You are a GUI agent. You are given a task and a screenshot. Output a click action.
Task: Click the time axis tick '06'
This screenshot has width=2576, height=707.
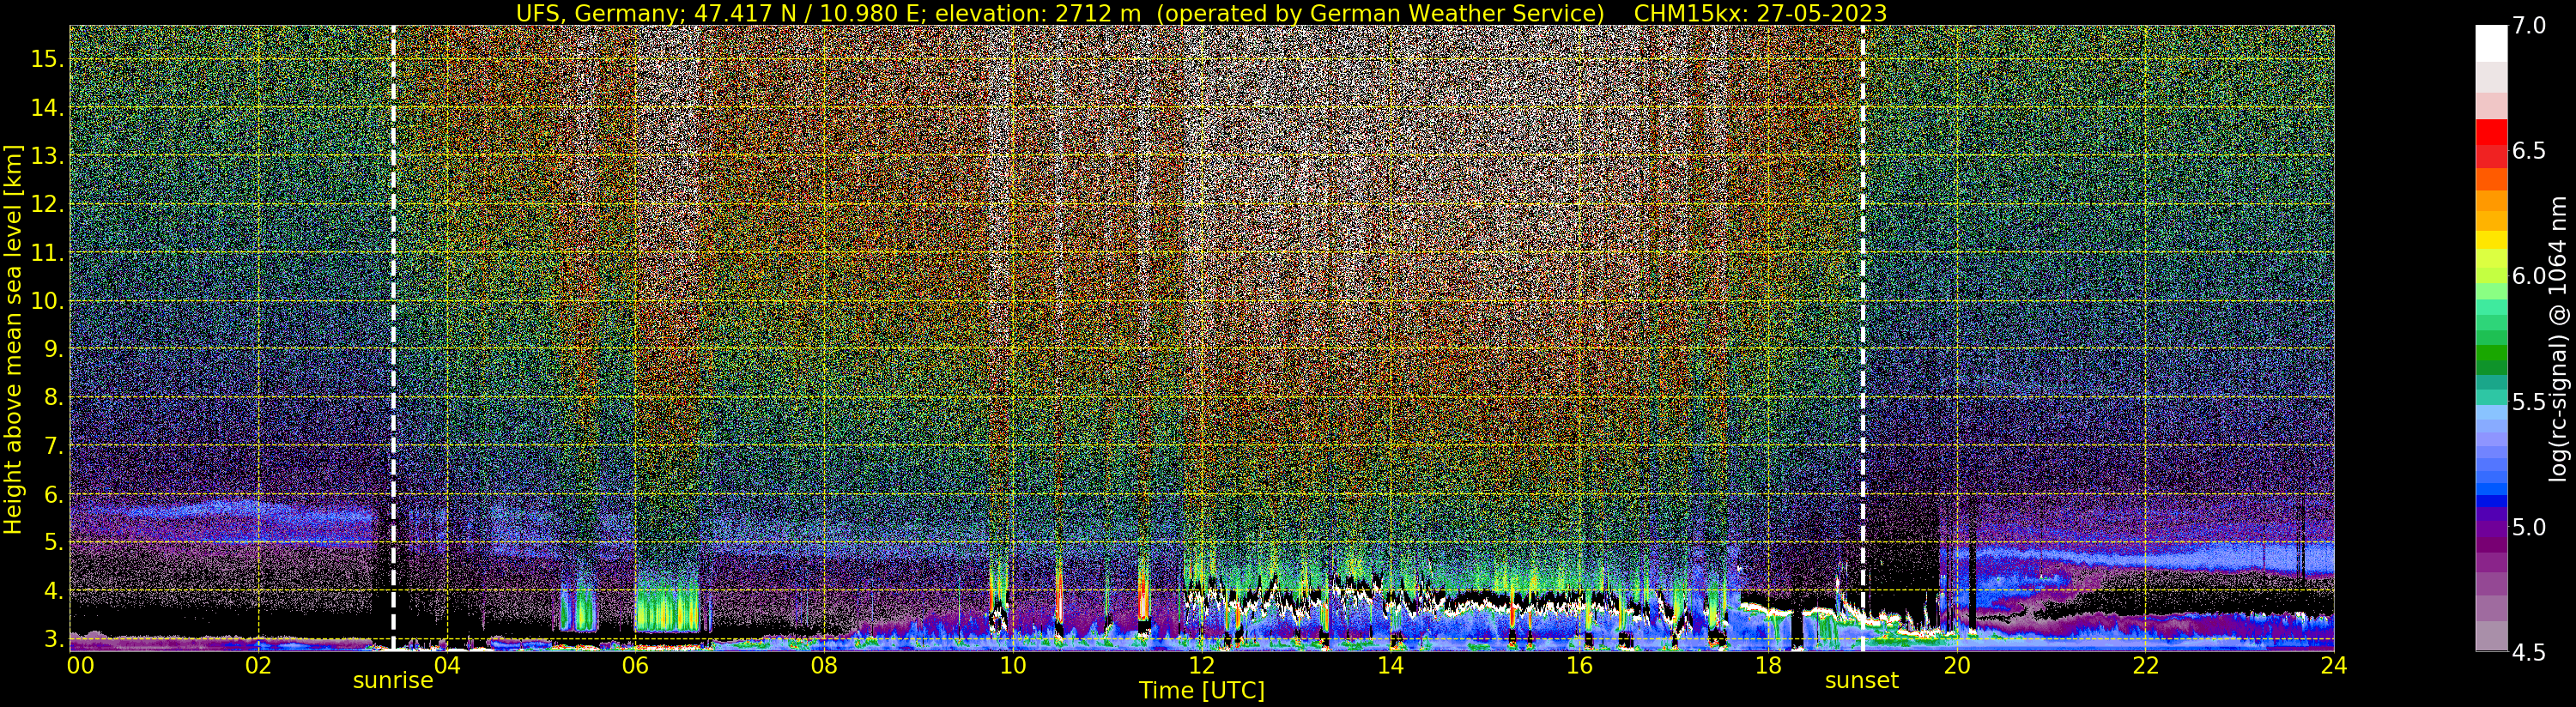pos(635,665)
